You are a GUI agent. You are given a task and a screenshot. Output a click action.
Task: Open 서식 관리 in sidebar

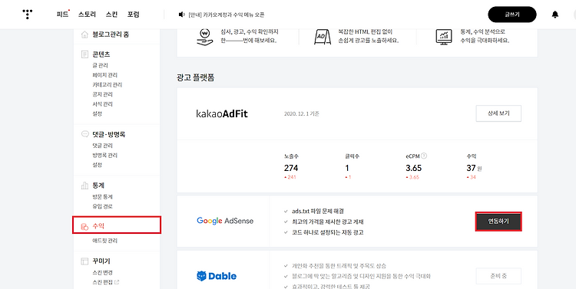[x=102, y=104]
